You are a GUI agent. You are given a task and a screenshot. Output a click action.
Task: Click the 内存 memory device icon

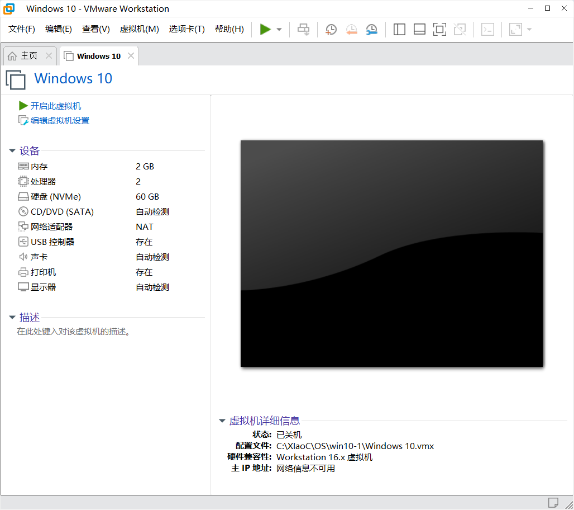[x=23, y=166]
